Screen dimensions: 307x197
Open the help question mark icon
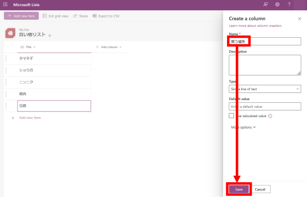click(x=289, y=4)
